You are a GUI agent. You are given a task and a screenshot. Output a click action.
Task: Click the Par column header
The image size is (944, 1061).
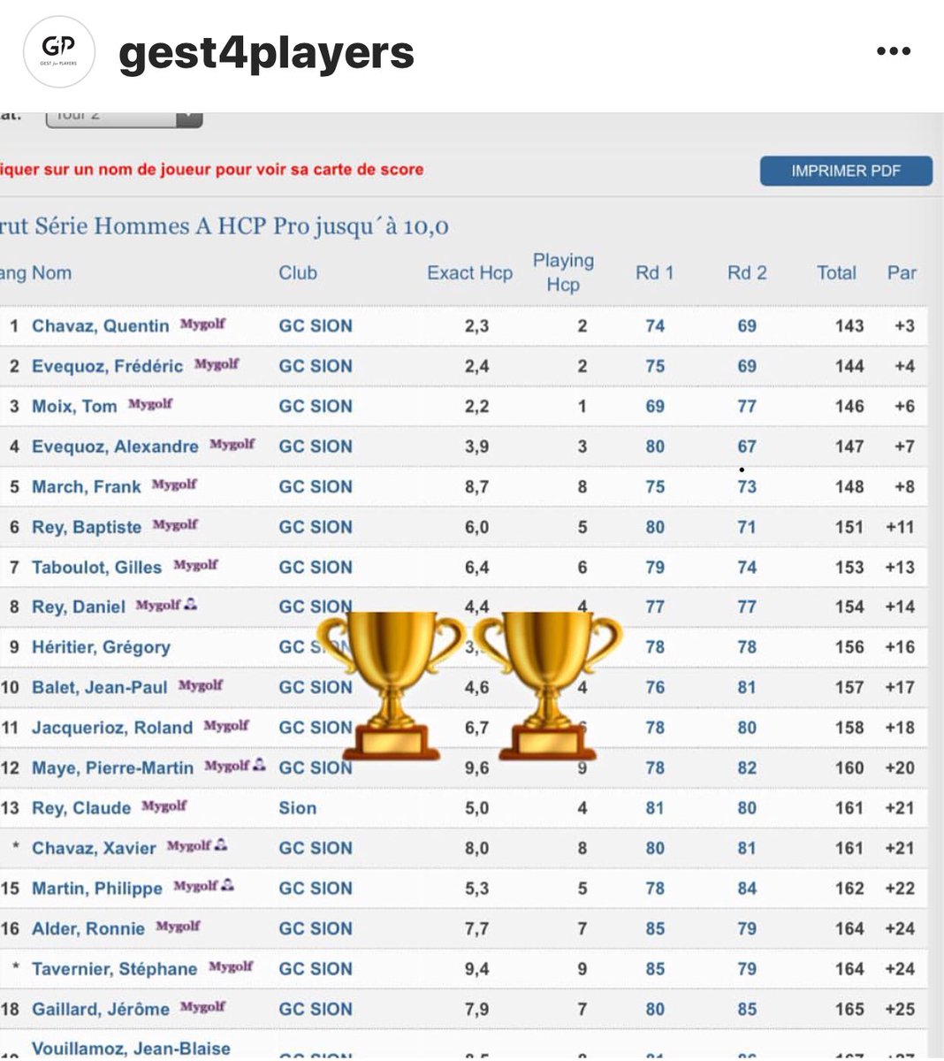[x=902, y=273]
